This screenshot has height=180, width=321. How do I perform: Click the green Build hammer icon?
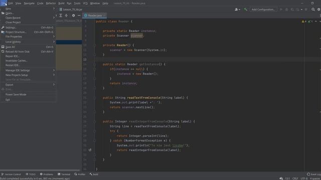click(245, 9)
